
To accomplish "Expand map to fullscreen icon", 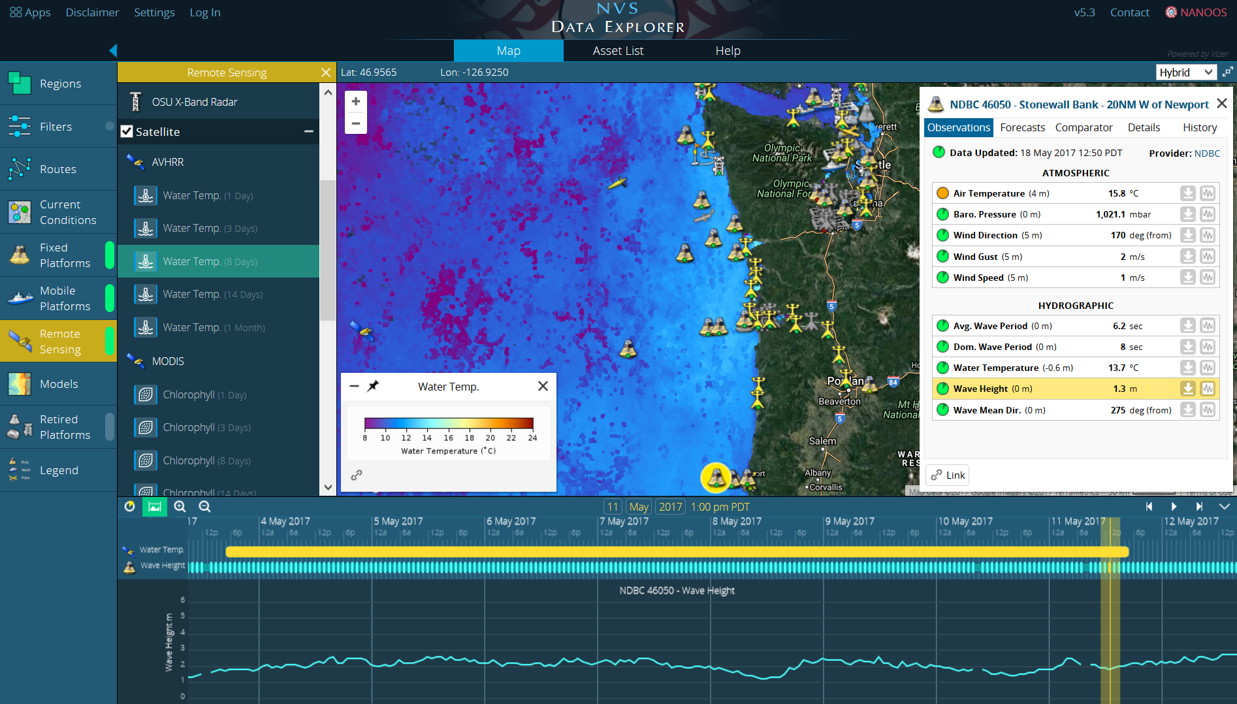I will click(x=1228, y=72).
